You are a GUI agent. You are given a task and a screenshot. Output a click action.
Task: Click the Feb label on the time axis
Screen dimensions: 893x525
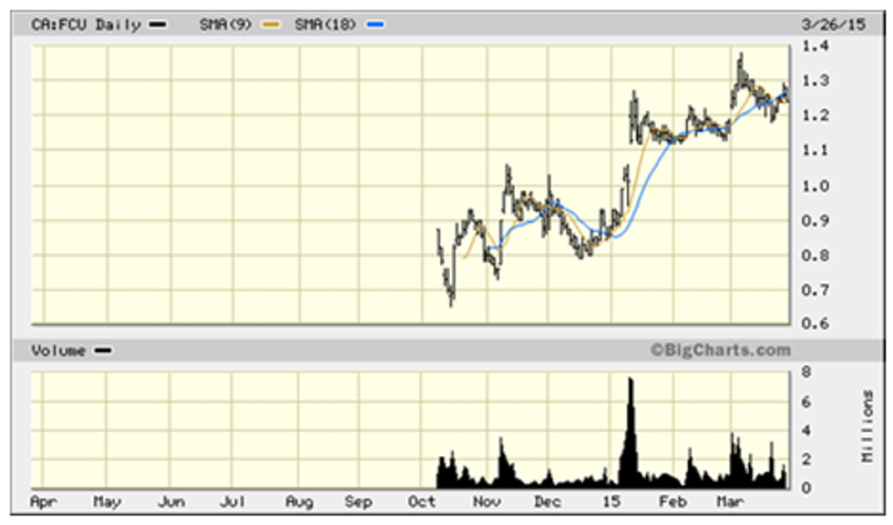click(672, 501)
